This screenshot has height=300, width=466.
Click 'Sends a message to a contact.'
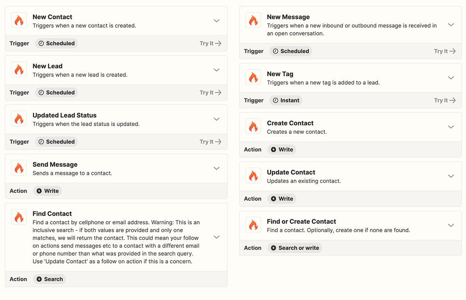click(x=72, y=173)
